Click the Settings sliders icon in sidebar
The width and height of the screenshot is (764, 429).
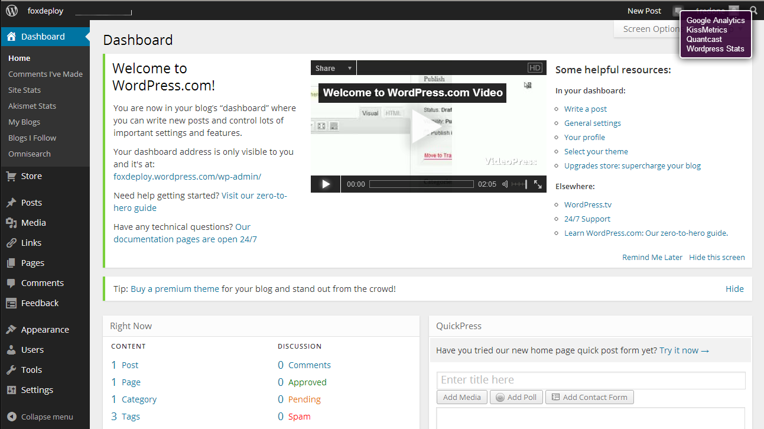click(11, 390)
